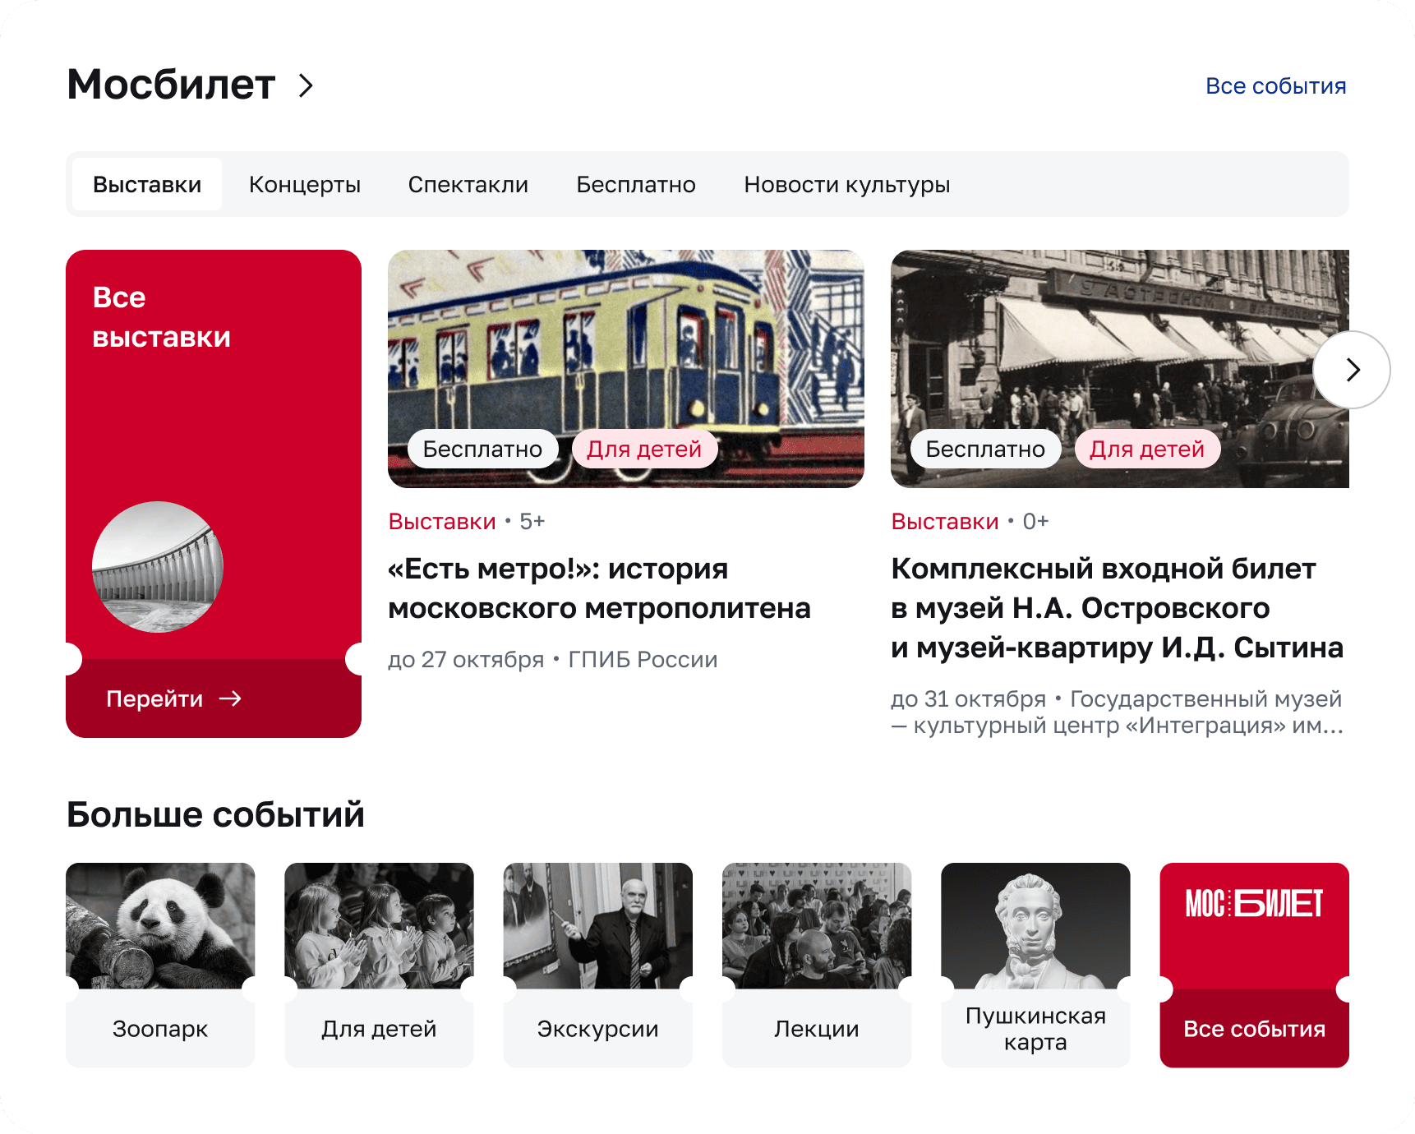Click the Перейти button on red card
This screenshot has height=1134, width=1415.
click(x=173, y=698)
